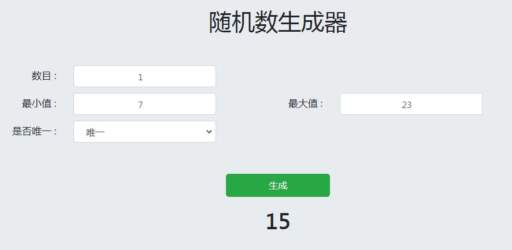This screenshot has width=512, height=250.
Task: Focus the 数目 input field
Action: 144,76
